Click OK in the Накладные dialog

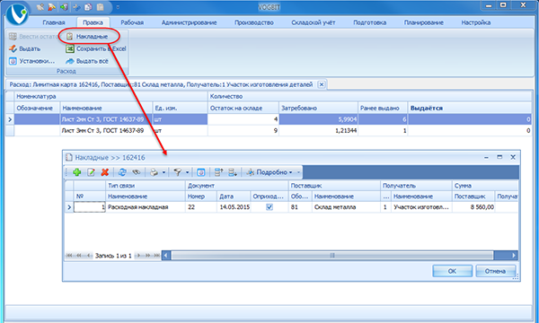[x=452, y=271]
